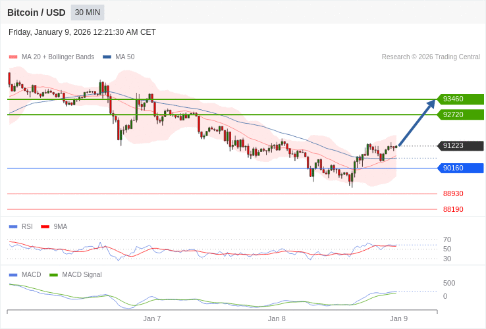
Task: Open the Research © 2026 Trading Central credit
Action: [x=431, y=57]
